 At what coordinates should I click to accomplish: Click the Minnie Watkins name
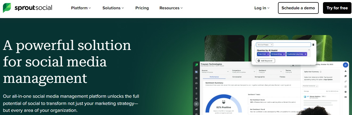pyautogui.click(x=315, y=96)
